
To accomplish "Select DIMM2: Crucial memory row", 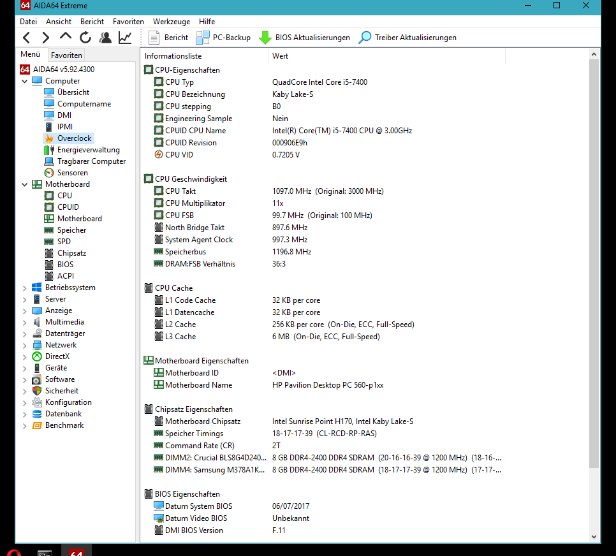I will pyautogui.click(x=328, y=458).
